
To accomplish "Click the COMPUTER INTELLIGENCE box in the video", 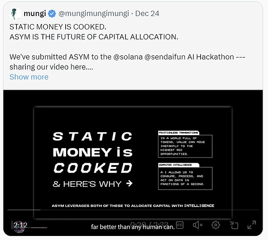I will (x=185, y=177).
